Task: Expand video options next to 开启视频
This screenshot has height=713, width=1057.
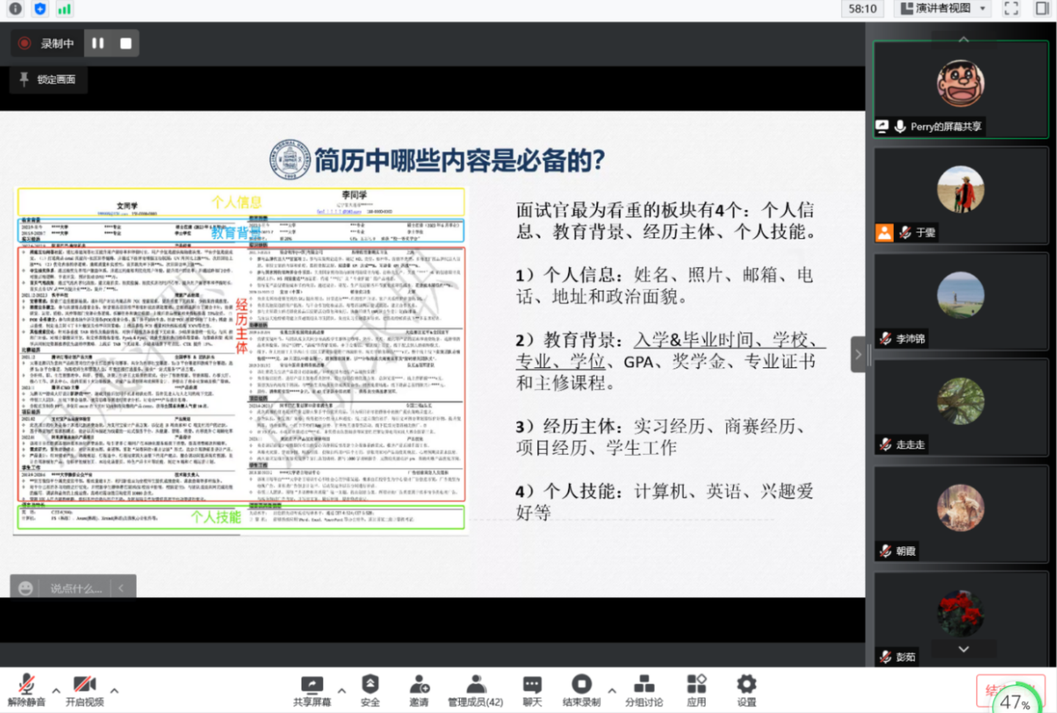Action: pos(114,690)
